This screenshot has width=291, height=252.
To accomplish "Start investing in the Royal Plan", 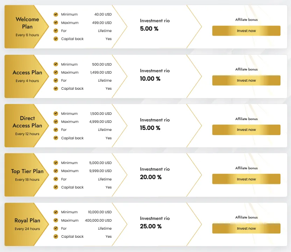I will click(246, 229).
